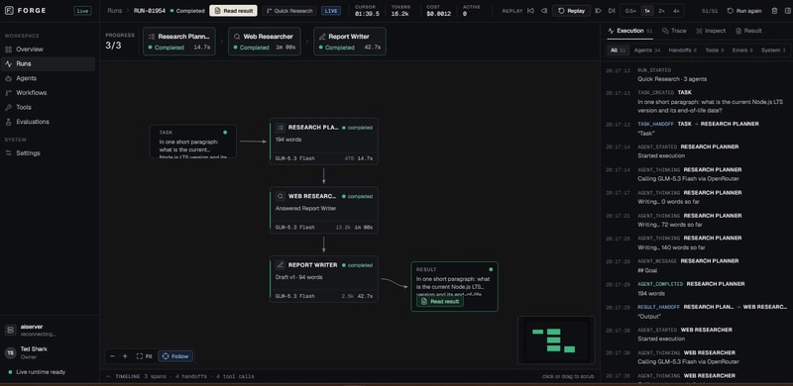
Task: Click the aiserver connection icon
Action: point(10,330)
